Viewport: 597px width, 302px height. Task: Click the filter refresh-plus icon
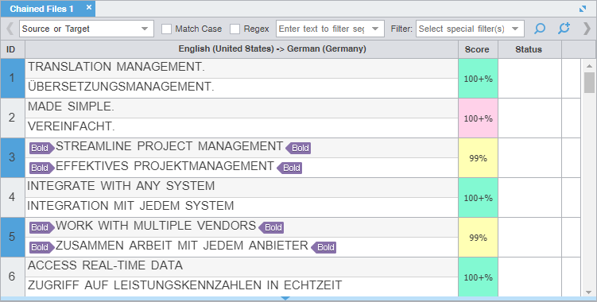click(564, 29)
